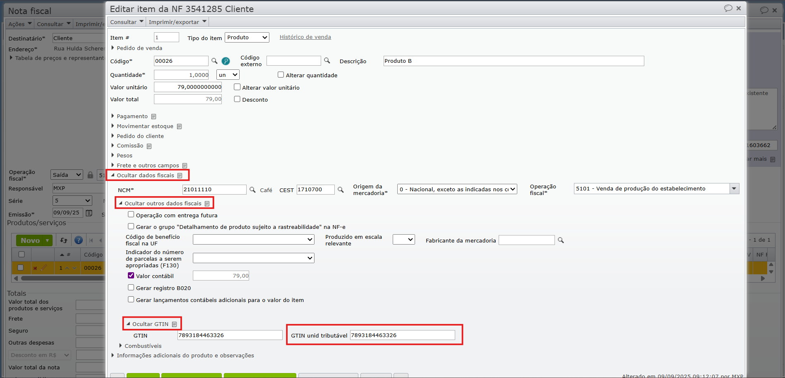Click the edit pencil icon on row 00026

coord(43,268)
